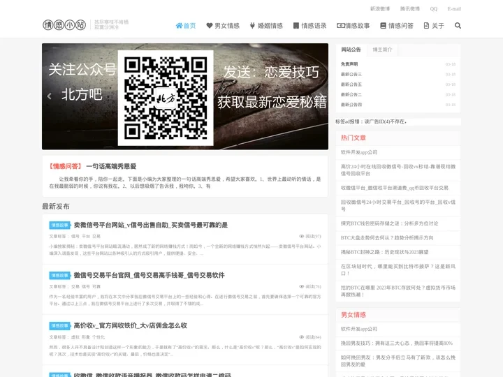Click the QQ link at top
The height and width of the screenshot is (377, 503).
433,9
